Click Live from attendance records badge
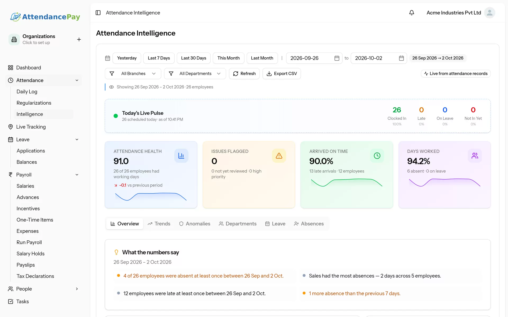Viewport: 508px width, 317px height. pyautogui.click(x=456, y=73)
